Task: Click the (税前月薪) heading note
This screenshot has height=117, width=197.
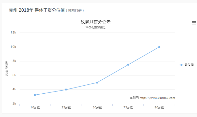Action: tap(75, 11)
